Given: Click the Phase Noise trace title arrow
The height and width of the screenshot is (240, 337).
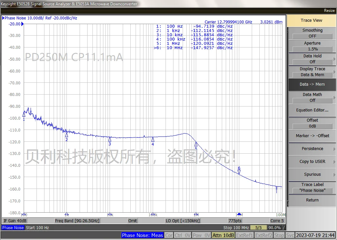Looking at the screenshot, I should click(3, 18).
